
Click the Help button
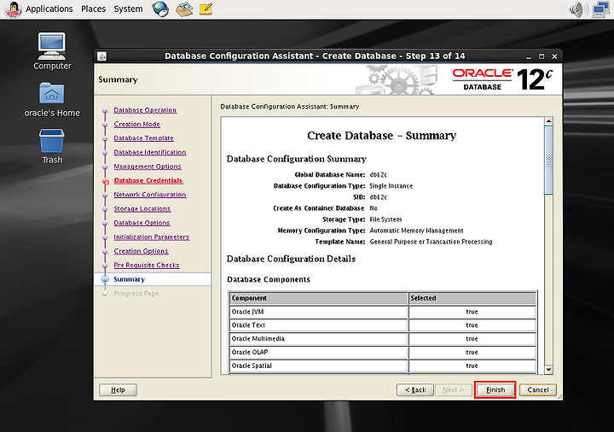click(x=118, y=390)
